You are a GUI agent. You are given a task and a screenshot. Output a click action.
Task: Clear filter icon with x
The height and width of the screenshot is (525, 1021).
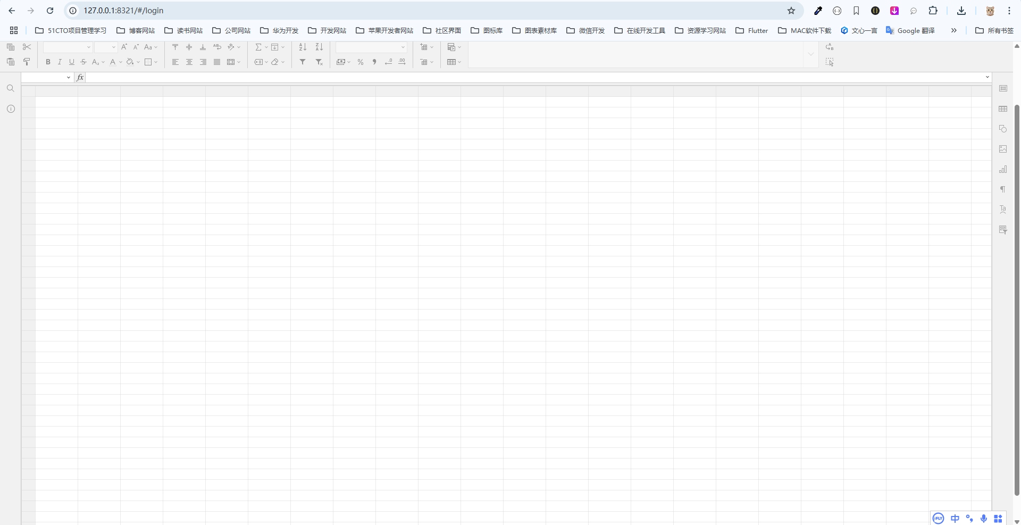tap(319, 62)
